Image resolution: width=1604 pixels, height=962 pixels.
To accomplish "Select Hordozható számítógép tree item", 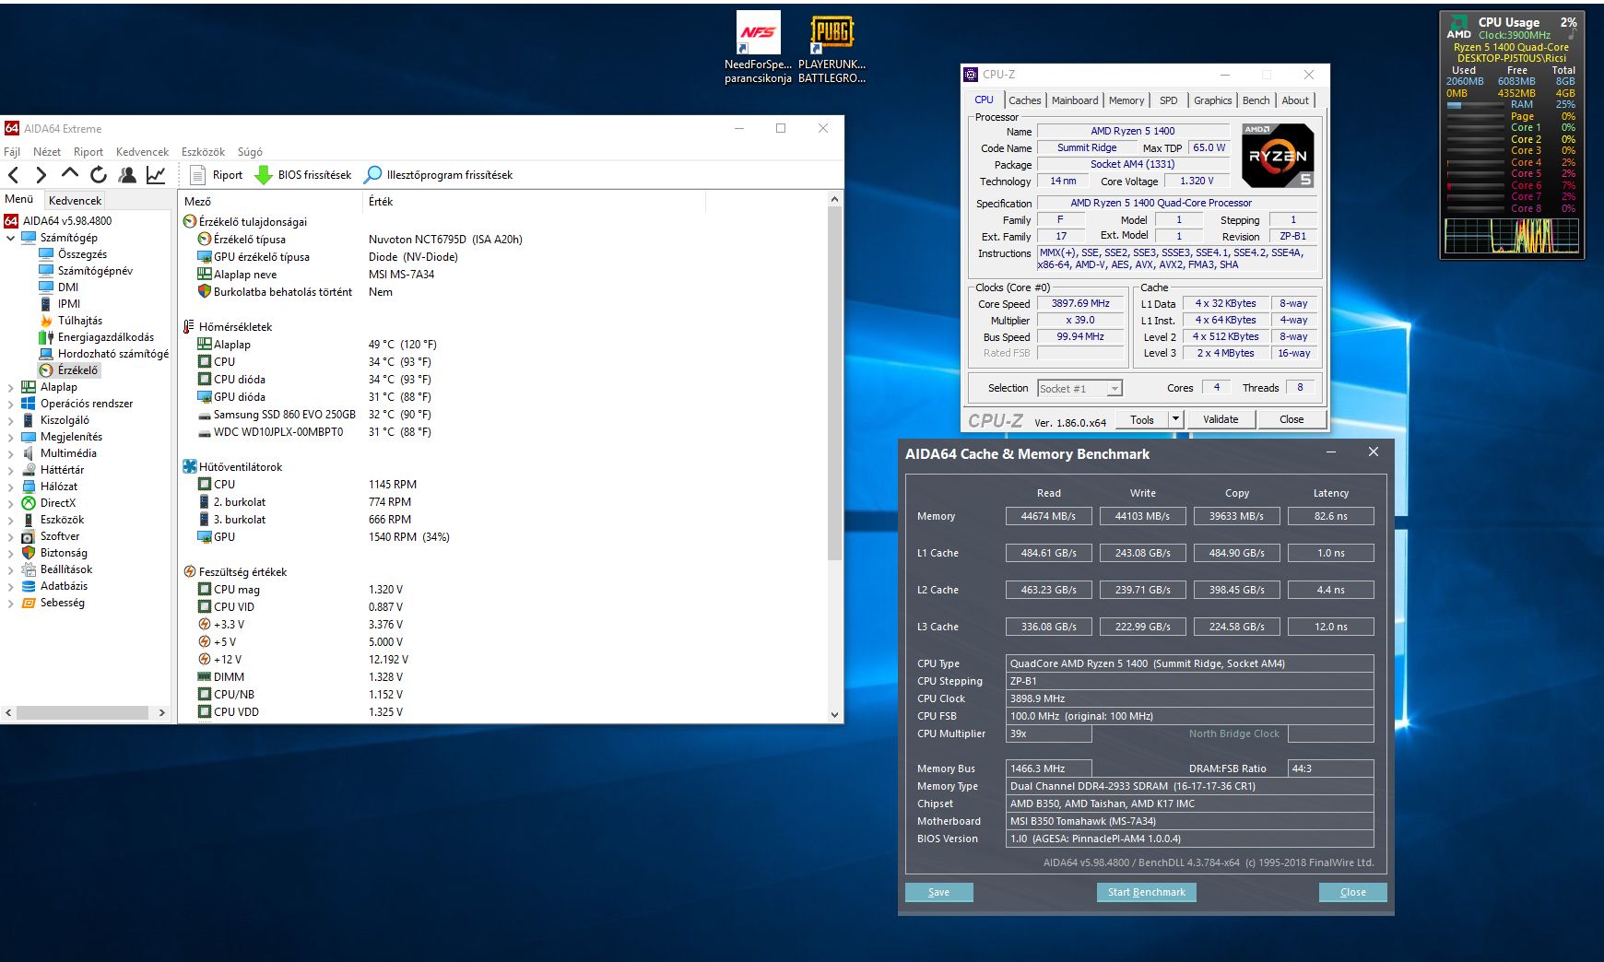I will pyautogui.click(x=103, y=354).
